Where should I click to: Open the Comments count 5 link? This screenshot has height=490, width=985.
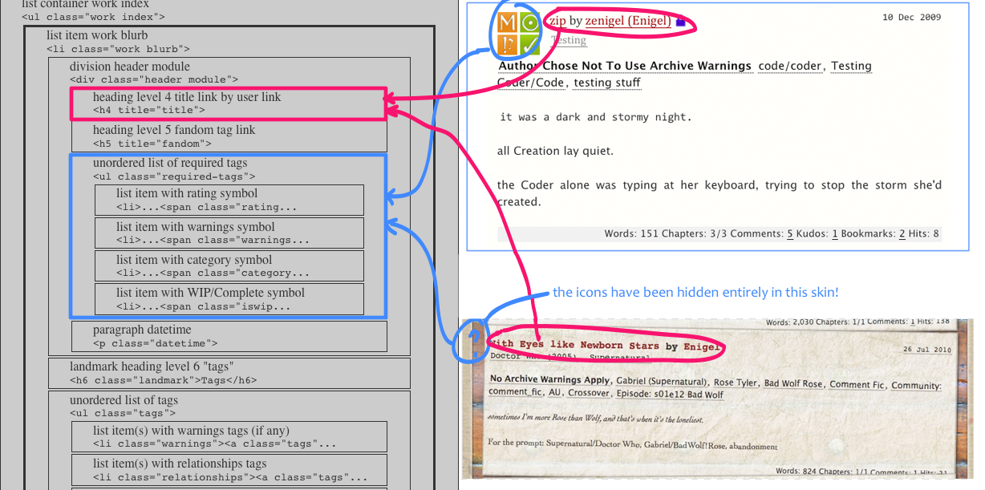[x=790, y=234]
